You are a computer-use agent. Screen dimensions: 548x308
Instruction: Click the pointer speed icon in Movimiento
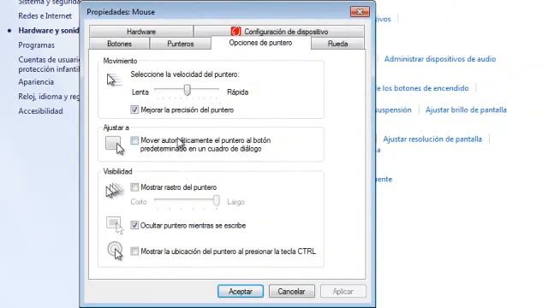pos(114,80)
